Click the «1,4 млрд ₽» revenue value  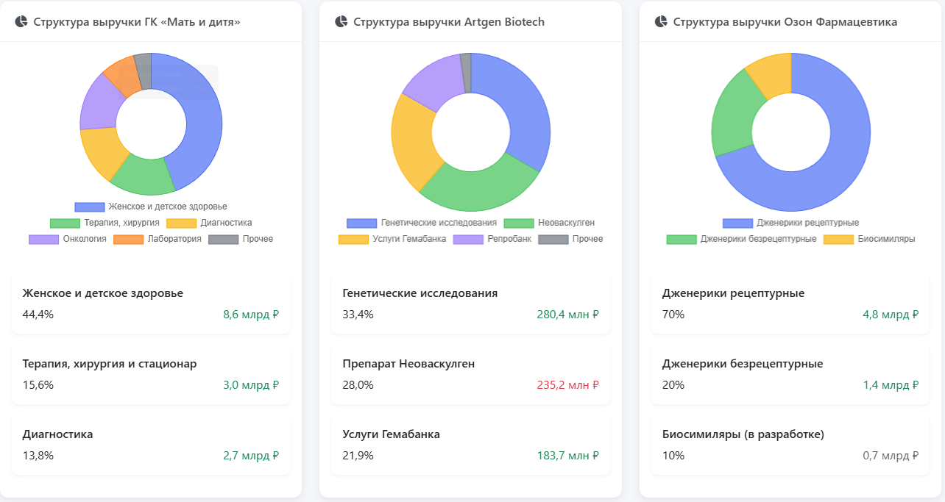tap(891, 384)
